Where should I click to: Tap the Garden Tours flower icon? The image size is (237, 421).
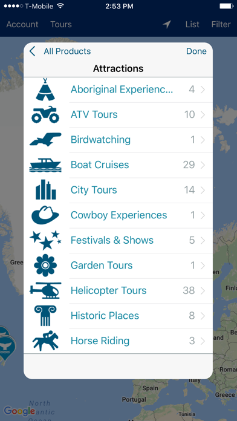click(45, 266)
